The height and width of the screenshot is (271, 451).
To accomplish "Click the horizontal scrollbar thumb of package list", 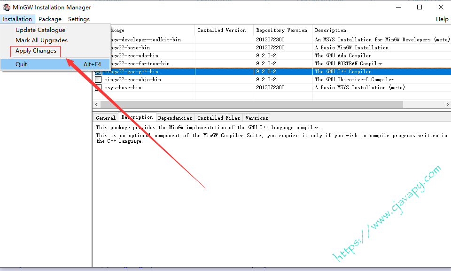I will [252, 104].
